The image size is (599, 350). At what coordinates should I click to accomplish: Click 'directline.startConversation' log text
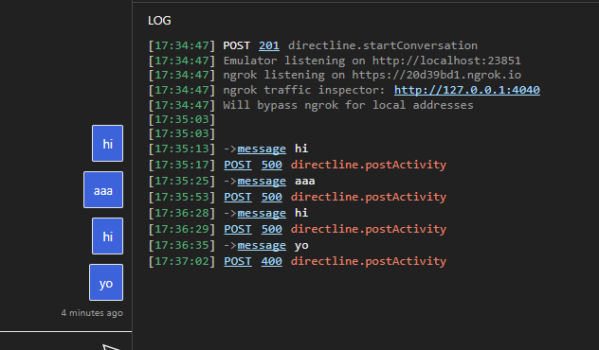382,45
